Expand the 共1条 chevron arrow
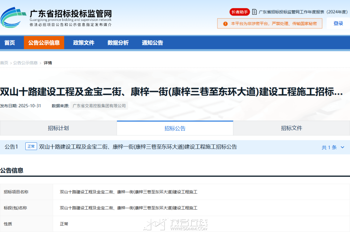The width and height of the screenshot is (350, 232). click(x=343, y=147)
